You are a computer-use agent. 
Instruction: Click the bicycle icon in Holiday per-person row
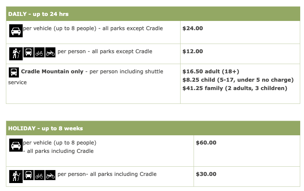[39, 175]
